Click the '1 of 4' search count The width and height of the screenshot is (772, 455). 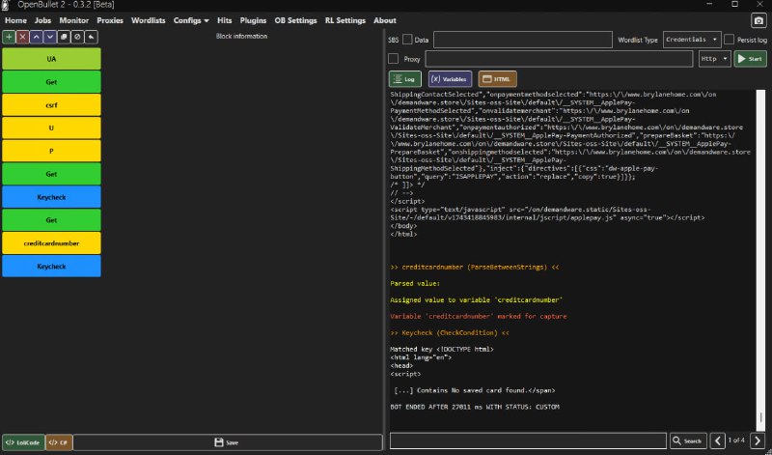pos(736,441)
